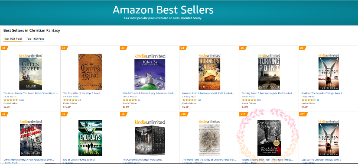Click The Green Ember star rating
The image size is (358, 164).
point(10,100)
